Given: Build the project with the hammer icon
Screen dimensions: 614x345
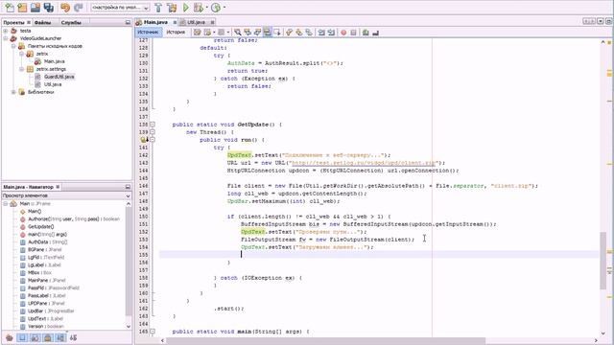Looking at the screenshot, I should (x=158, y=7).
